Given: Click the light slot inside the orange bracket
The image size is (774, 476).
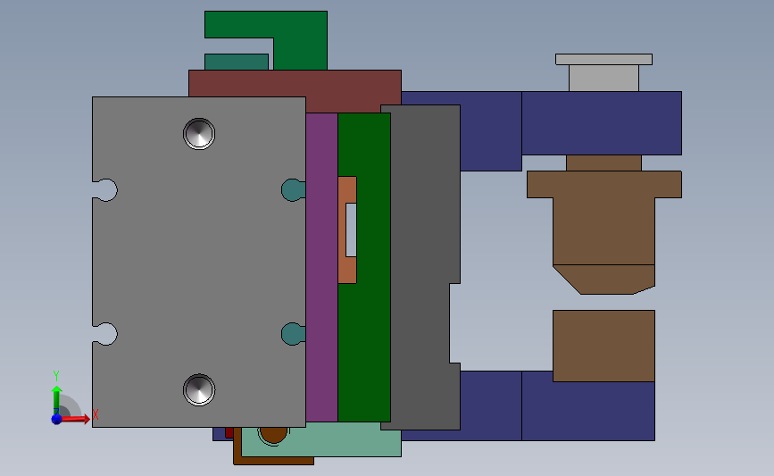Looking at the screenshot, I should pos(351,230).
